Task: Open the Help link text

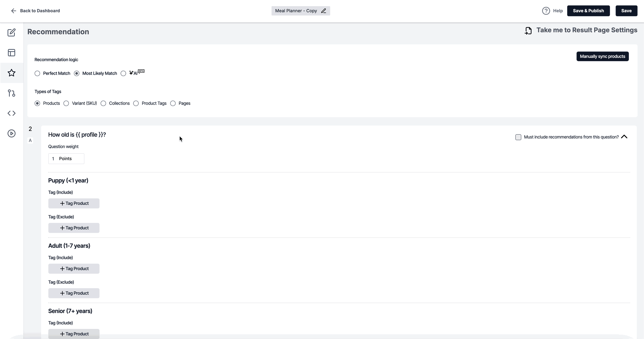Action: click(558, 11)
